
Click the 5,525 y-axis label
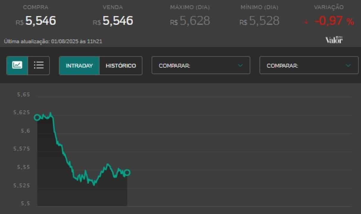22,185
